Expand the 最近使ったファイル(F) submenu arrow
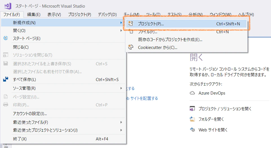The width and height of the screenshot is (271, 148). coord(121,122)
